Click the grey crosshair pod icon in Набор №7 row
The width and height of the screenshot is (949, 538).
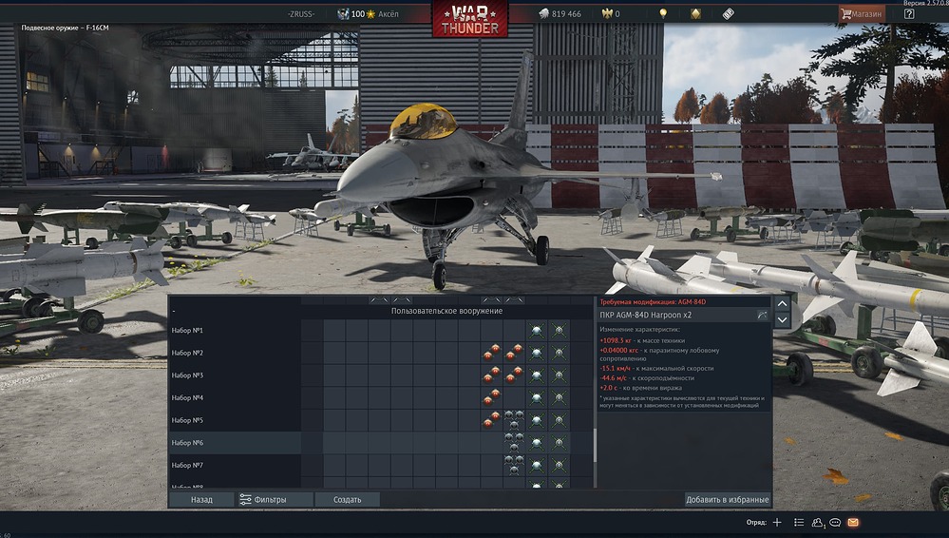pos(559,466)
